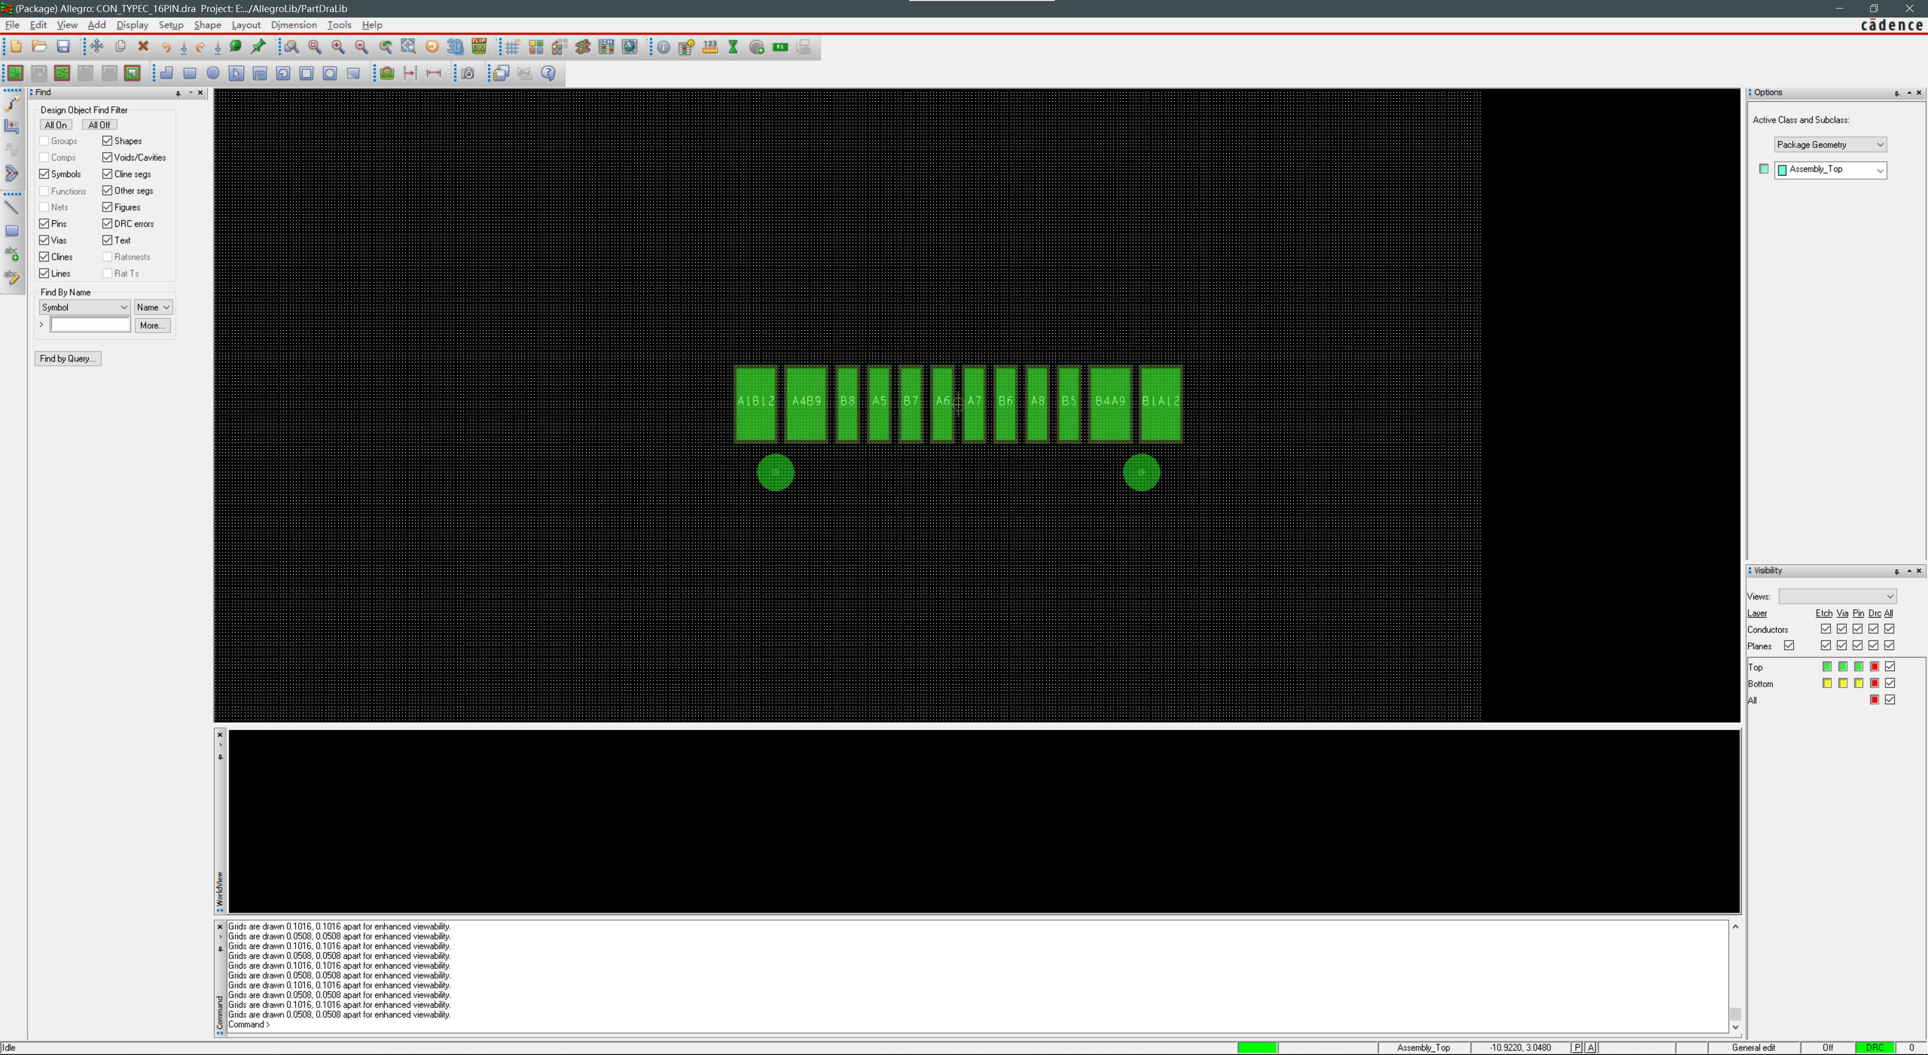
Task: Click the Bottom layer Via yellow color swatch
Action: (1842, 683)
